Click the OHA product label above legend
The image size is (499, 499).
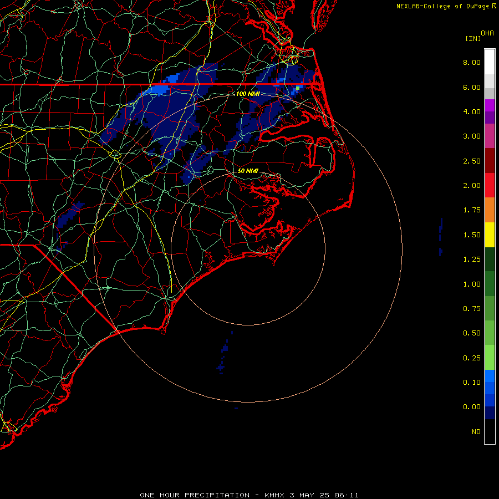(x=487, y=33)
